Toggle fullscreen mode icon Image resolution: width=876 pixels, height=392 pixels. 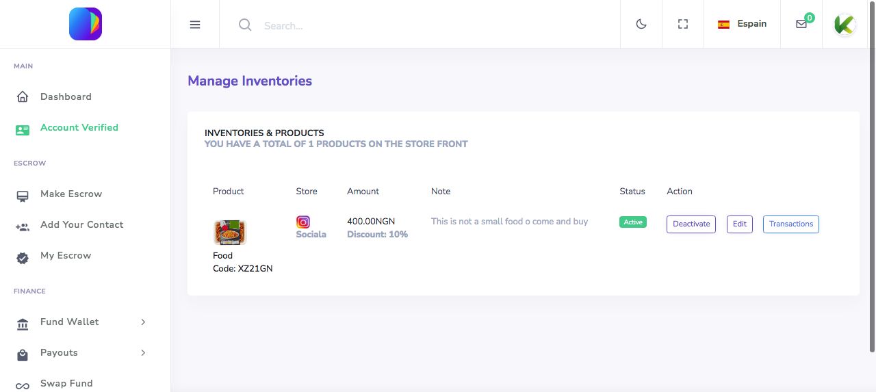[x=683, y=24]
